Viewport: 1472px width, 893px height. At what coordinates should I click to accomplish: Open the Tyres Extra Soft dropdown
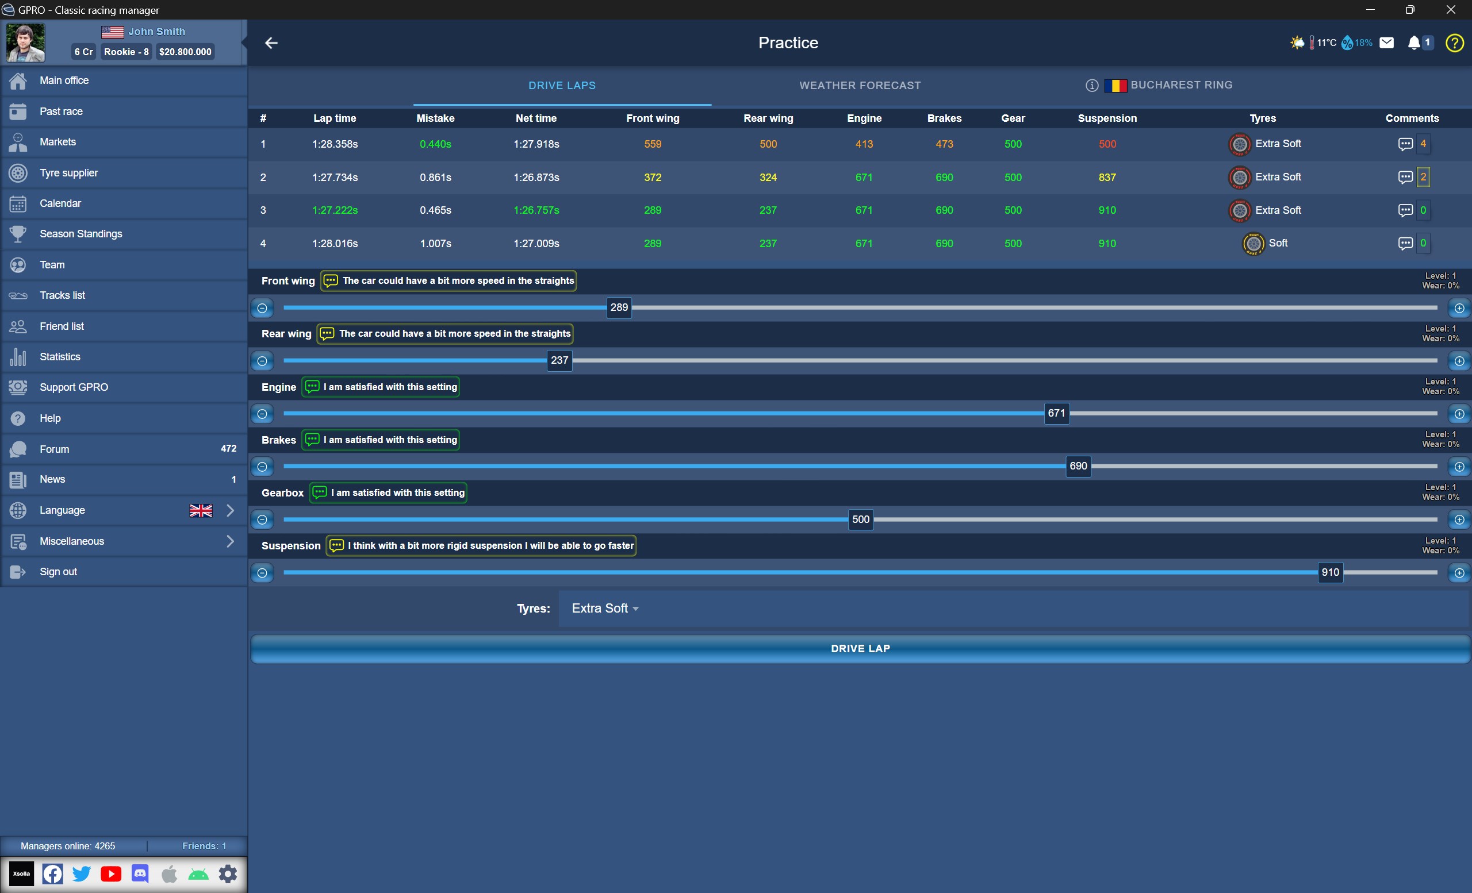[x=604, y=609]
